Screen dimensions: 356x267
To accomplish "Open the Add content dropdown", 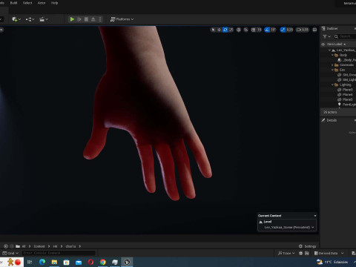I will 16,19.
